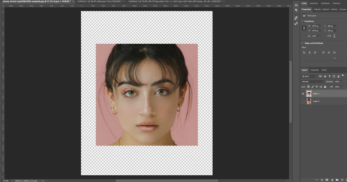Switch to the Swatches tab
The height and width of the screenshot is (182, 347).
coord(313,3)
